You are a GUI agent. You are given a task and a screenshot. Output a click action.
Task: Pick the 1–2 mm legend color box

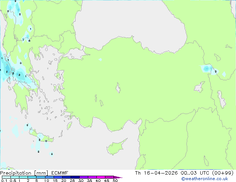tap(23, 177)
